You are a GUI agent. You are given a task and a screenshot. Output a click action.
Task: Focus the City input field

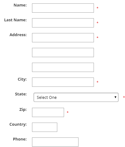(63, 82)
